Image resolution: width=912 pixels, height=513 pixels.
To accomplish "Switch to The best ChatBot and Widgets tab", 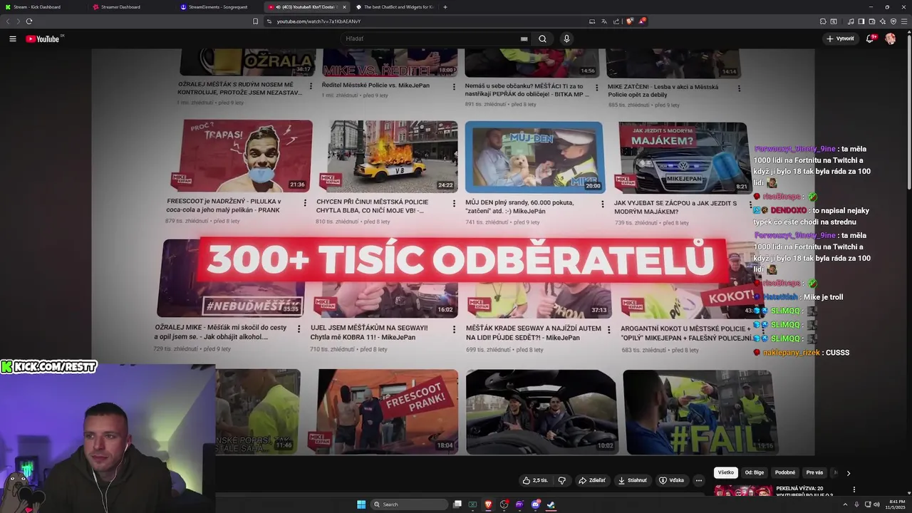I will click(393, 7).
